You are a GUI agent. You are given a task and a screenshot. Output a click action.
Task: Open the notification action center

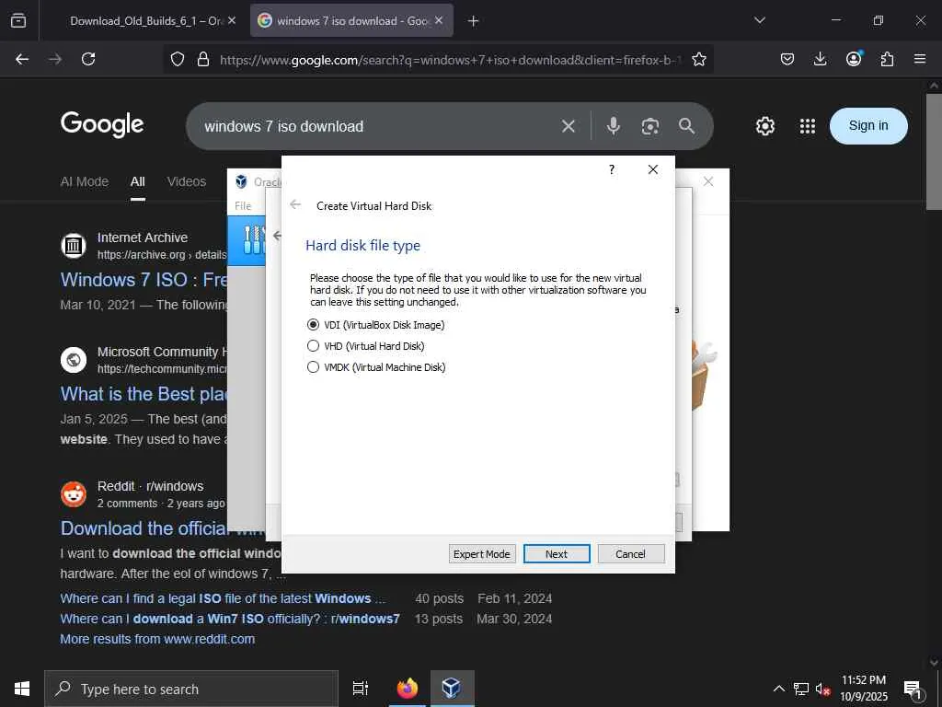913,689
